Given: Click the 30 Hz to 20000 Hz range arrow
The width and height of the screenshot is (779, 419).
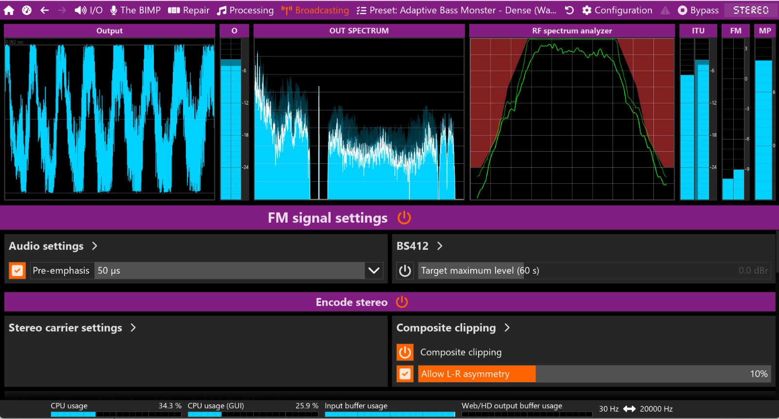Looking at the screenshot, I should coord(630,409).
